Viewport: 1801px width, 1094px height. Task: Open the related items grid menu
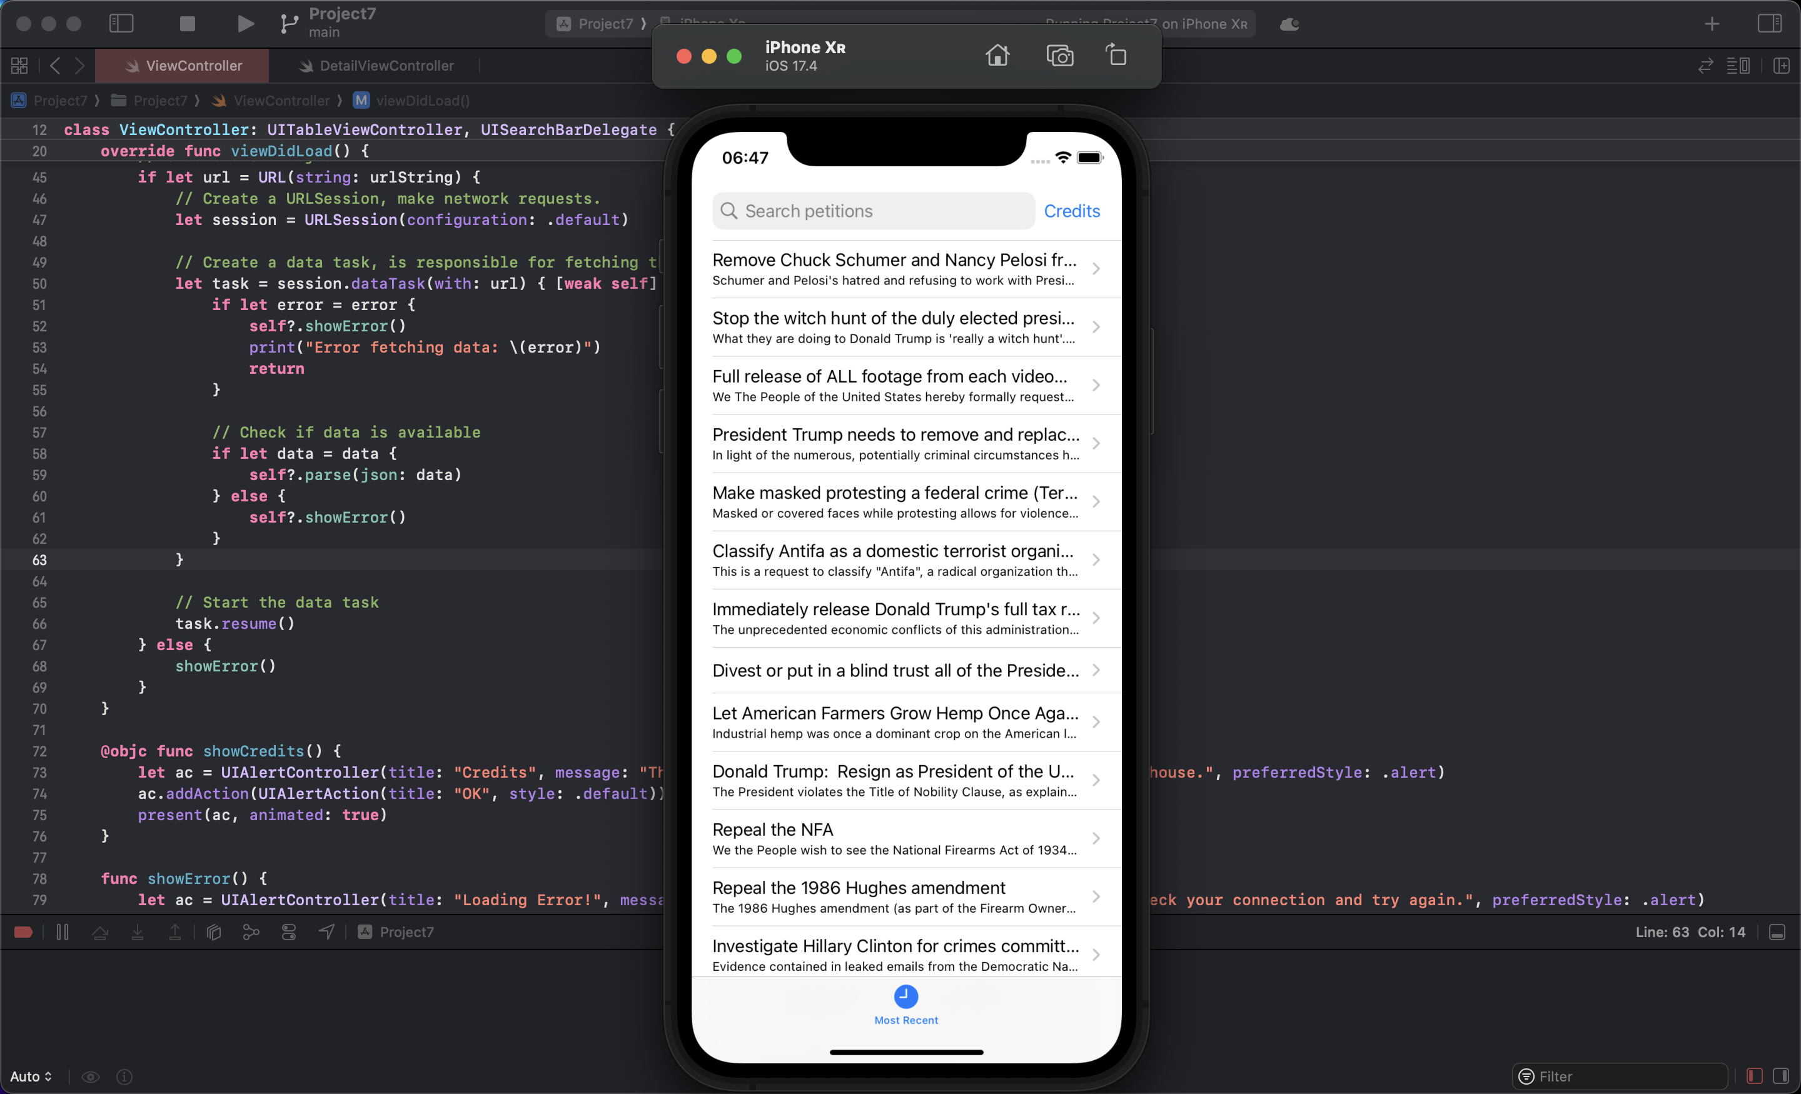(20, 66)
